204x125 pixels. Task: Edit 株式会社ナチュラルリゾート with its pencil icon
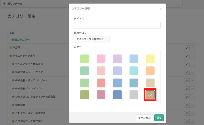(187, 81)
